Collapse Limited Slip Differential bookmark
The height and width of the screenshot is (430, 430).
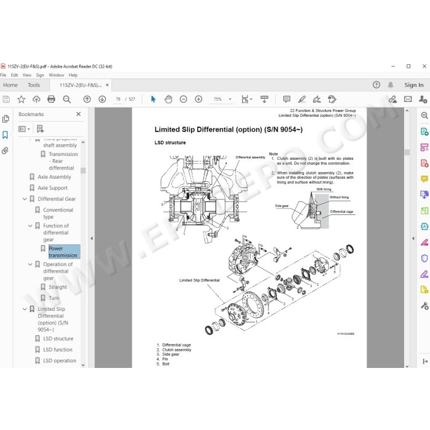point(25,309)
